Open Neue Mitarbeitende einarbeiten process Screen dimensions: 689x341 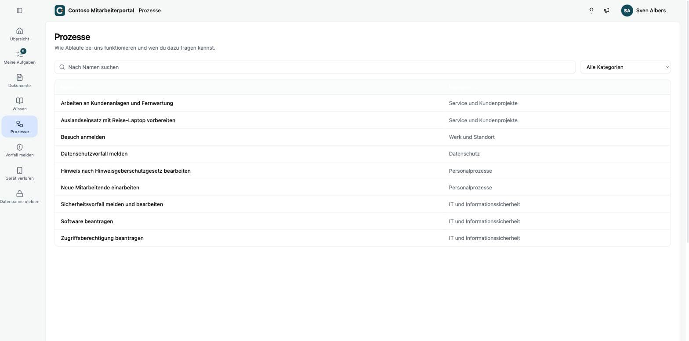[100, 188]
